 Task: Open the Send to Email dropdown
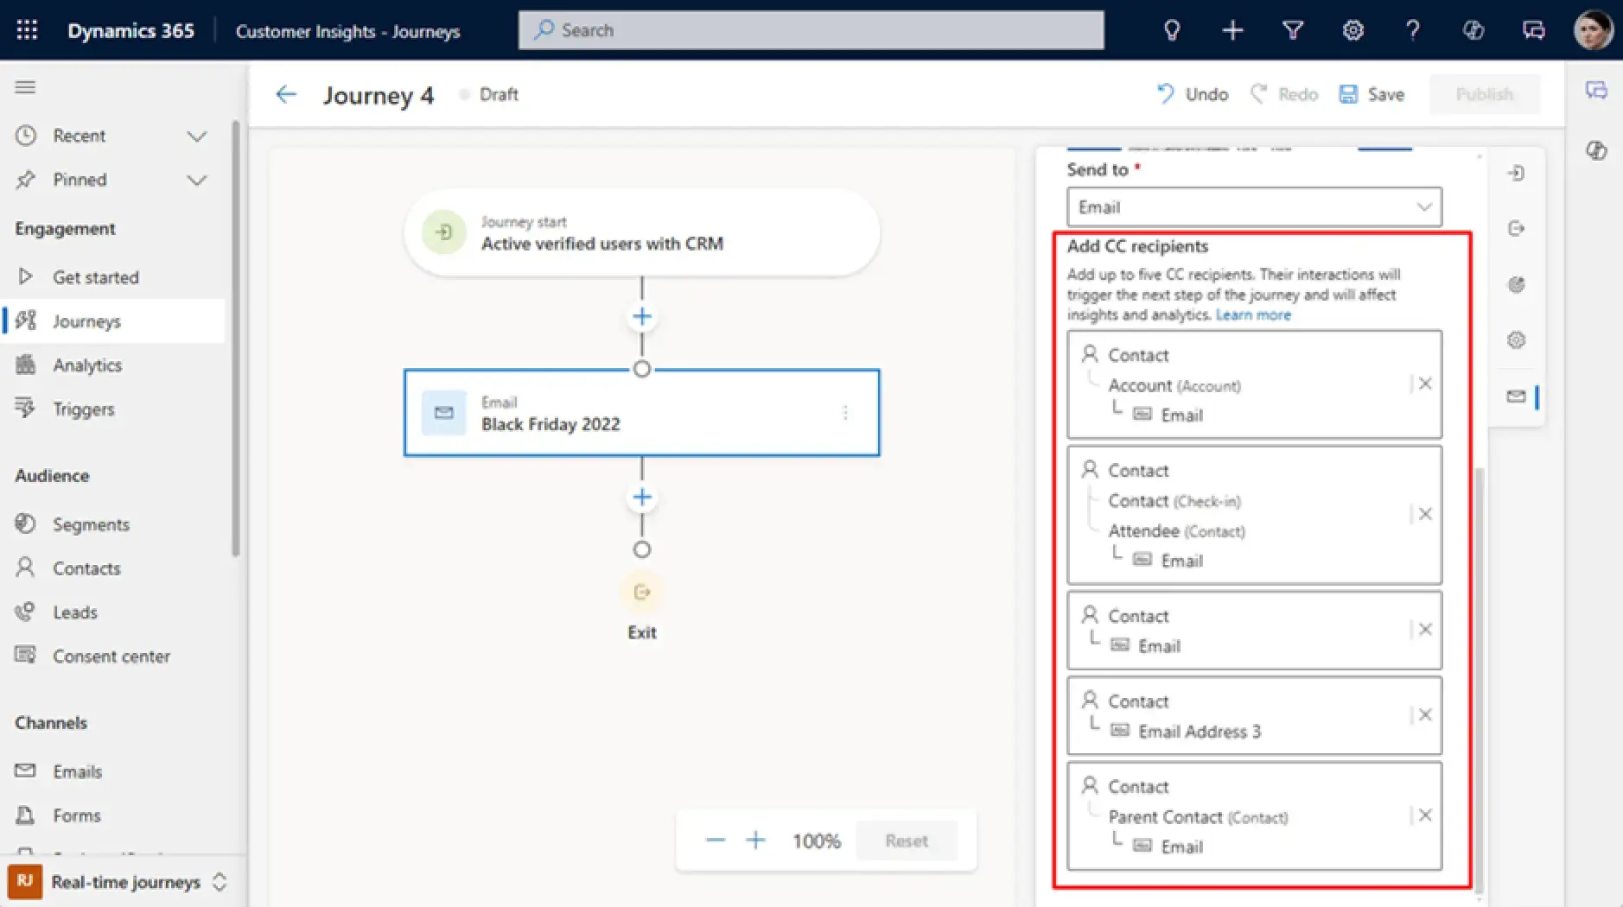1254,207
